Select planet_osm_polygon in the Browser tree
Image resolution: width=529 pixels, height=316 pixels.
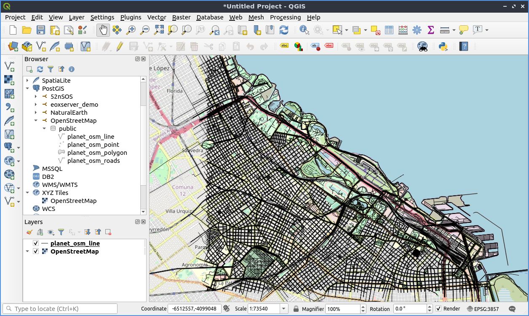pyautogui.click(x=97, y=153)
